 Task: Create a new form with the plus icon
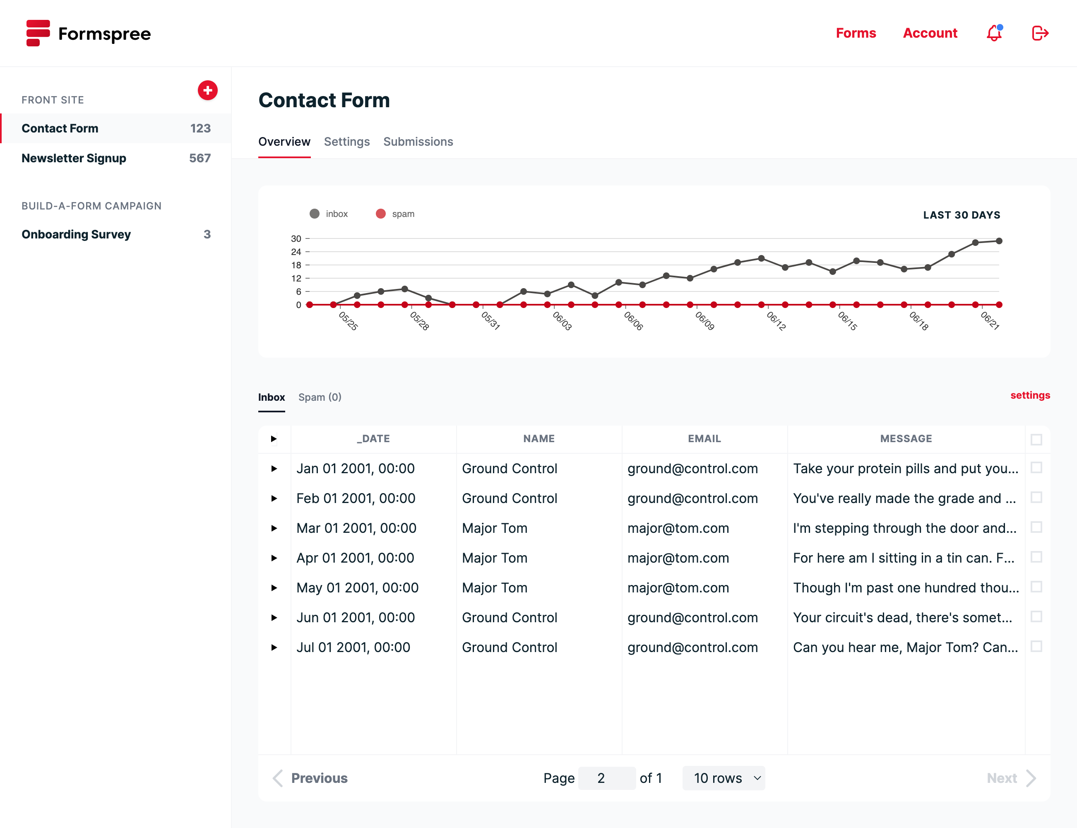coord(207,91)
